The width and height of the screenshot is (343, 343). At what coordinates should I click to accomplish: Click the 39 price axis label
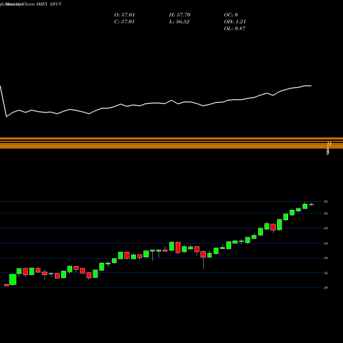click(x=326, y=258)
